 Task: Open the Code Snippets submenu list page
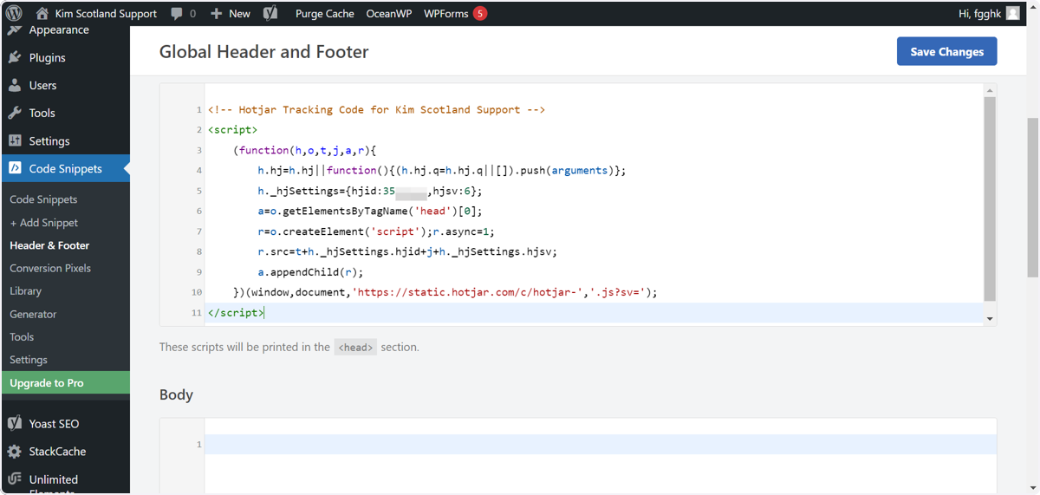coord(43,199)
